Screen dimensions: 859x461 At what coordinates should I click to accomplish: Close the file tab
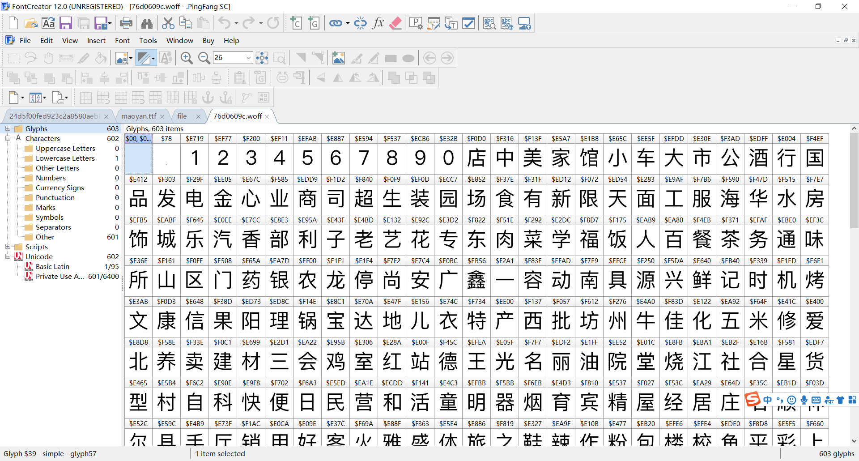[198, 116]
